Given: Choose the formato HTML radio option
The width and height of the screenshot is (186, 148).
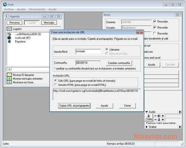Looking at the screenshot, I should pyautogui.click(x=56, y=85).
